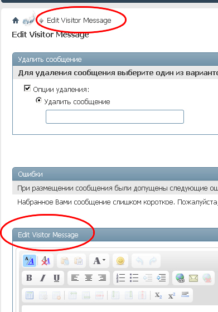
Task: Delete table row icon
Action: [100, 295]
